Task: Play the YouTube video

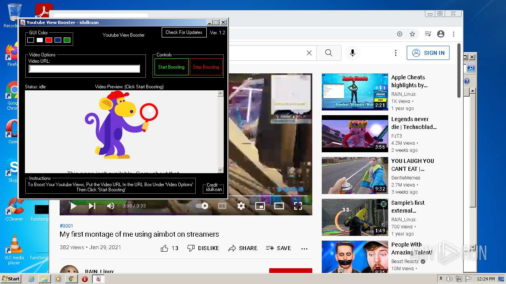Action: point(73,206)
